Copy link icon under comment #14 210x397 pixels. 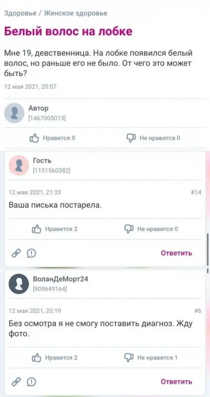[16, 253]
